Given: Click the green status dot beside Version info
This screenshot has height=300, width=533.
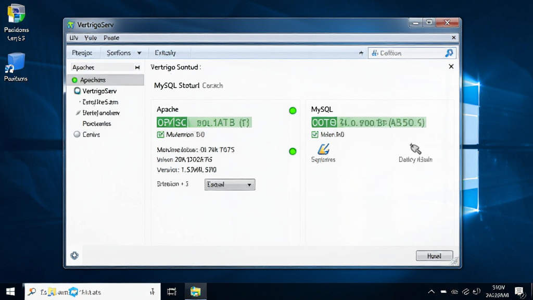Looking at the screenshot, I should 293,152.
